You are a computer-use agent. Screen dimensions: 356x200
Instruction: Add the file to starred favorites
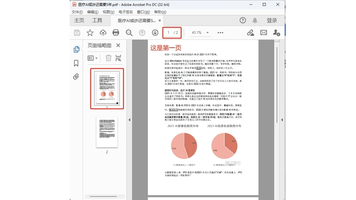[90, 33]
